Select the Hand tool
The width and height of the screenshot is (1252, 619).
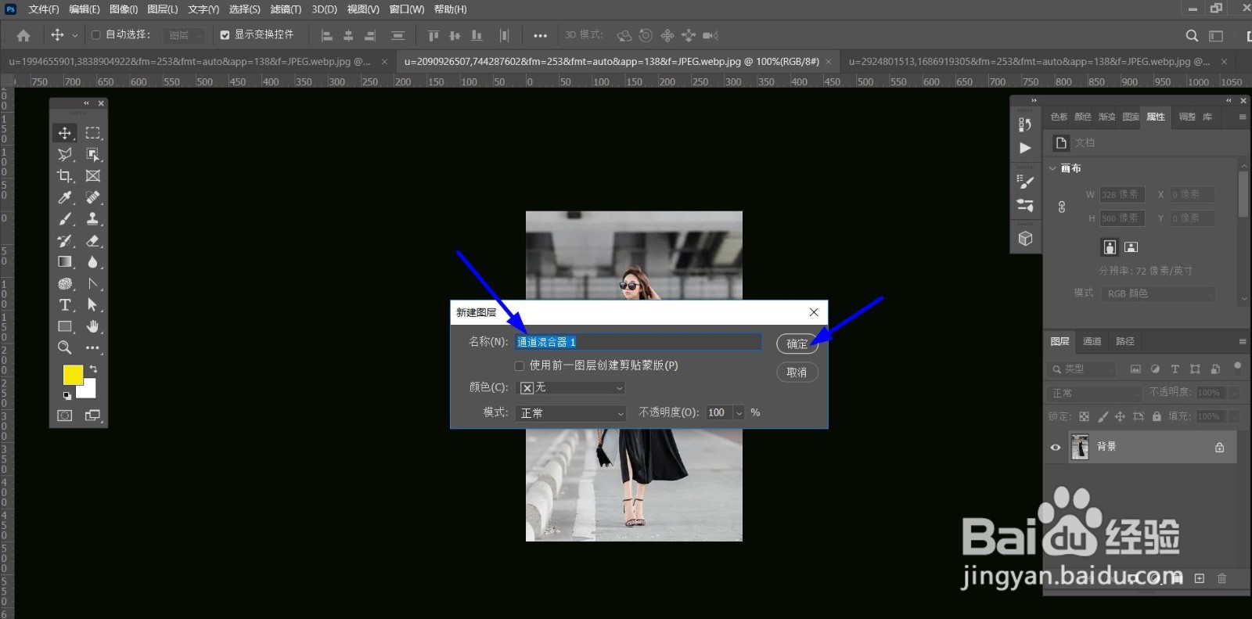pyautogui.click(x=93, y=326)
